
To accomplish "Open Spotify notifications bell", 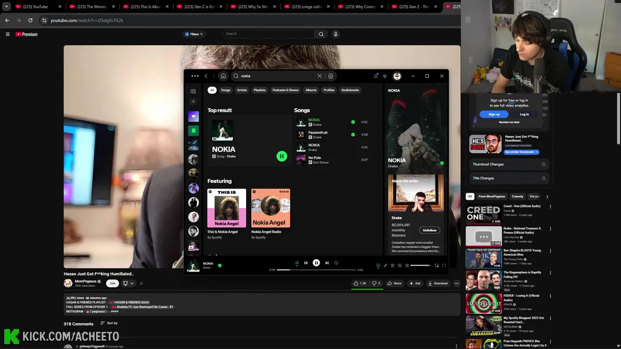I will pyautogui.click(x=376, y=76).
